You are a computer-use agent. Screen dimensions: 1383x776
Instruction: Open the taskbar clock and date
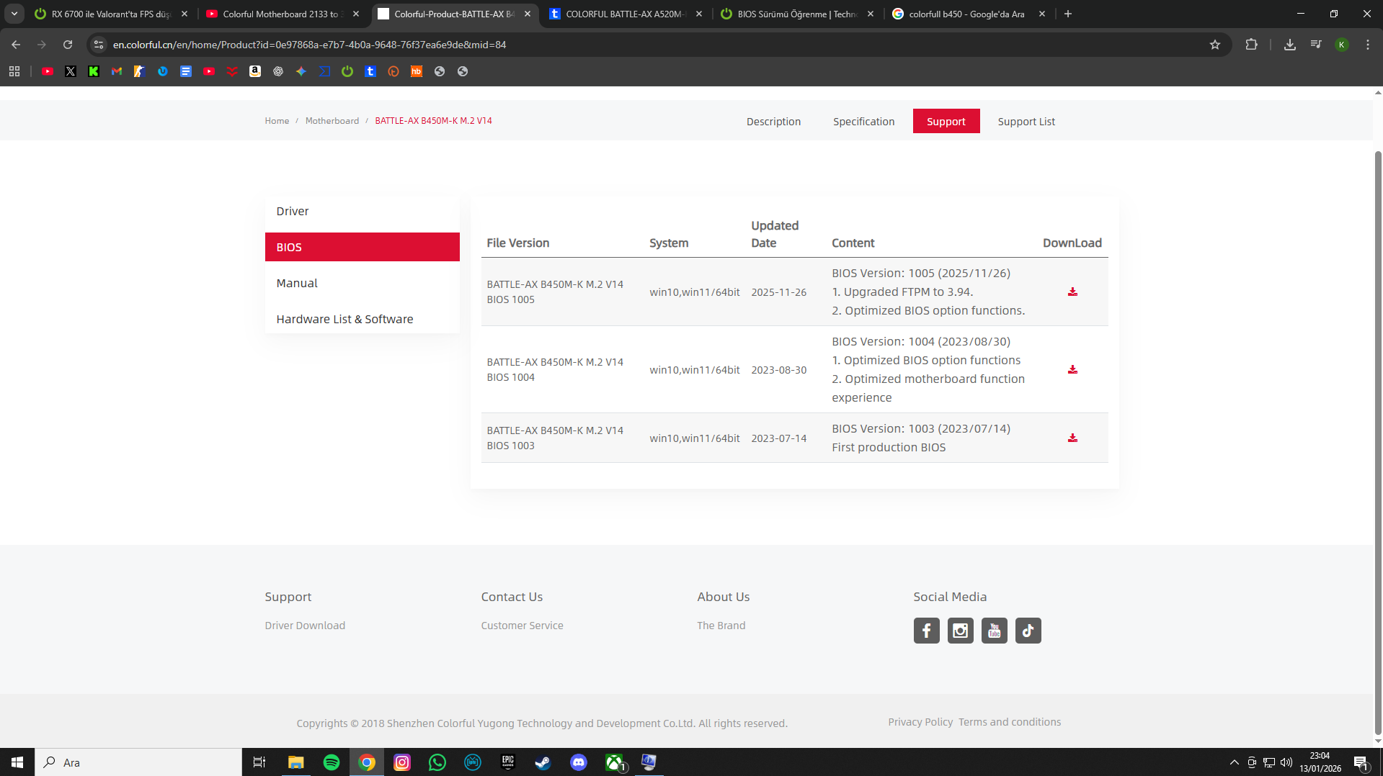pyautogui.click(x=1320, y=762)
